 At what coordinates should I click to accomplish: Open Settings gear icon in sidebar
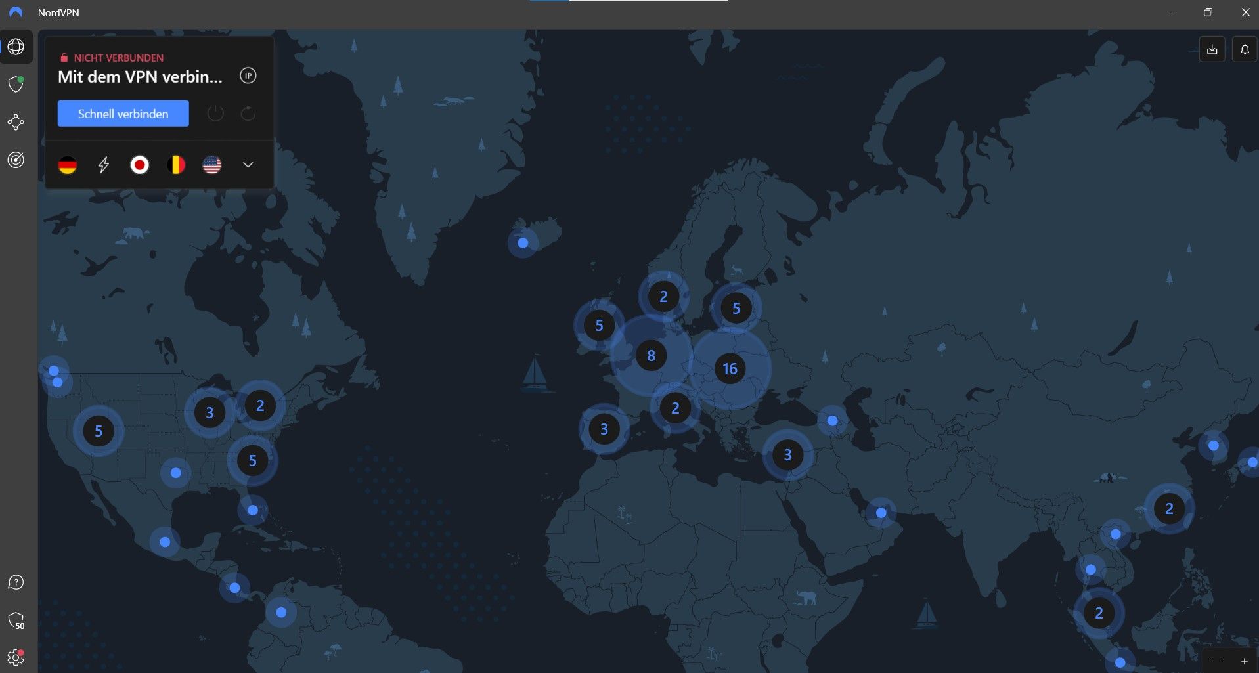pos(16,657)
